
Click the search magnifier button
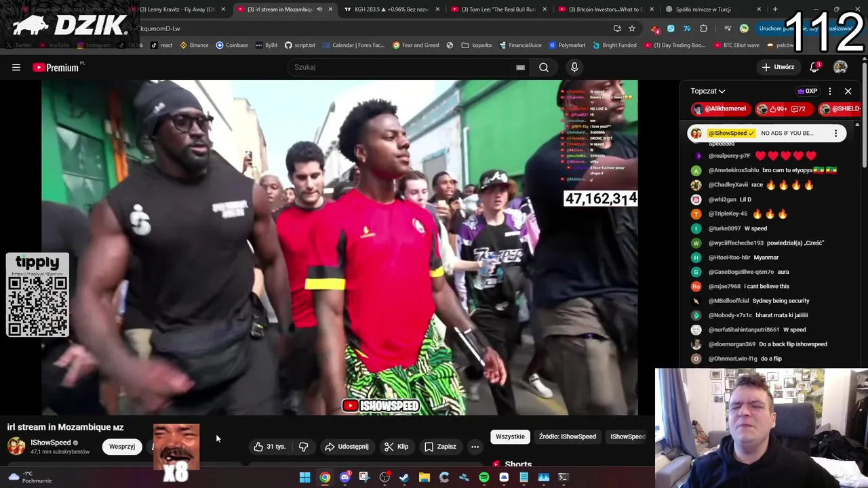coord(544,67)
